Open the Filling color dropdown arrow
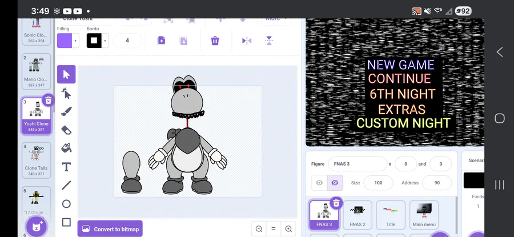514x237 pixels. coord(75,41)
